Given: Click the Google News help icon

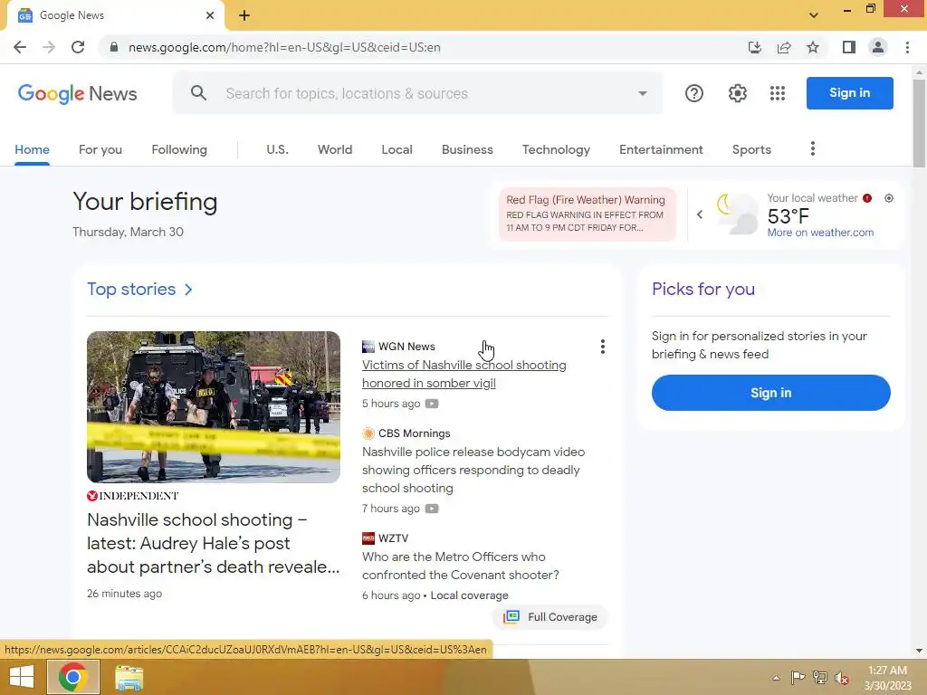Looking at the screenshot, I should click(x=694, y=93).
